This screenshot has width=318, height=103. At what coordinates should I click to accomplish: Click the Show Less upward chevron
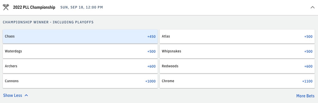pos(26,95)
